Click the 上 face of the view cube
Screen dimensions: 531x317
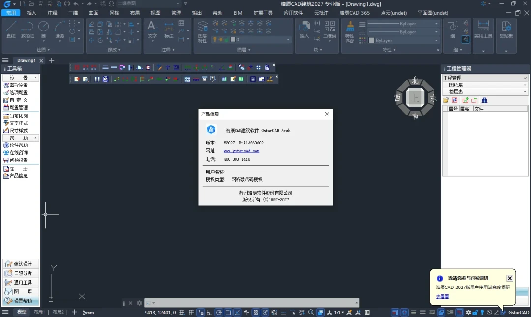point(415,98)
